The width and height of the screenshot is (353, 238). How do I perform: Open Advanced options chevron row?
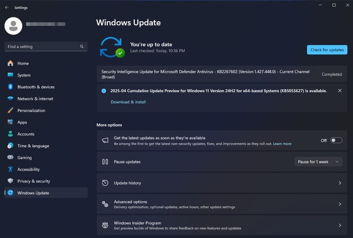coord(222,204)
